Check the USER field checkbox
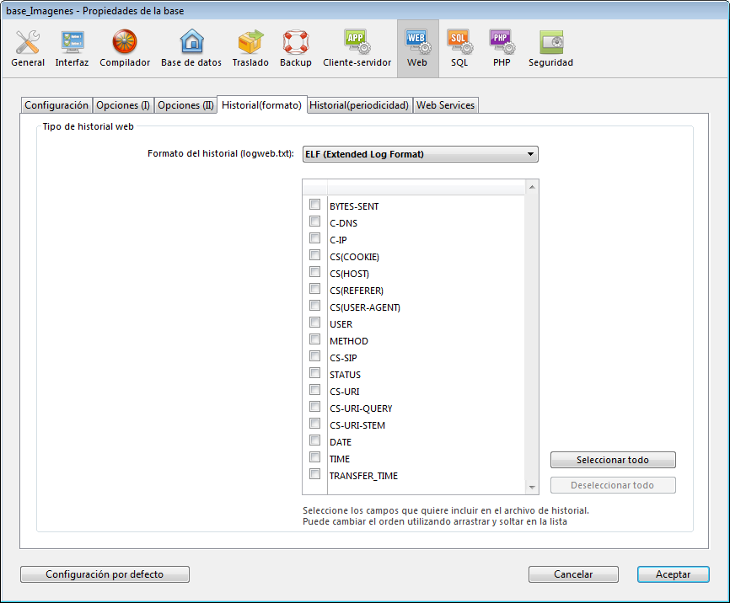Viewport: 730px width, 603px height. (x=314, y=323)
